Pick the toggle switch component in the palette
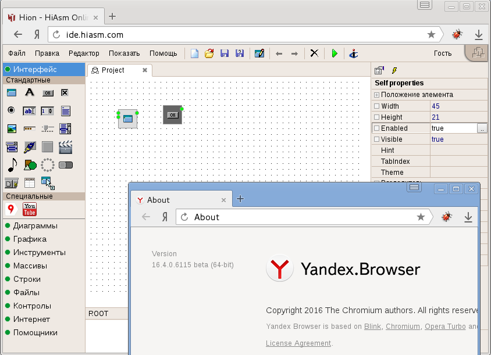The height and width of the screenshot is (355, 491). click(66, 165)
